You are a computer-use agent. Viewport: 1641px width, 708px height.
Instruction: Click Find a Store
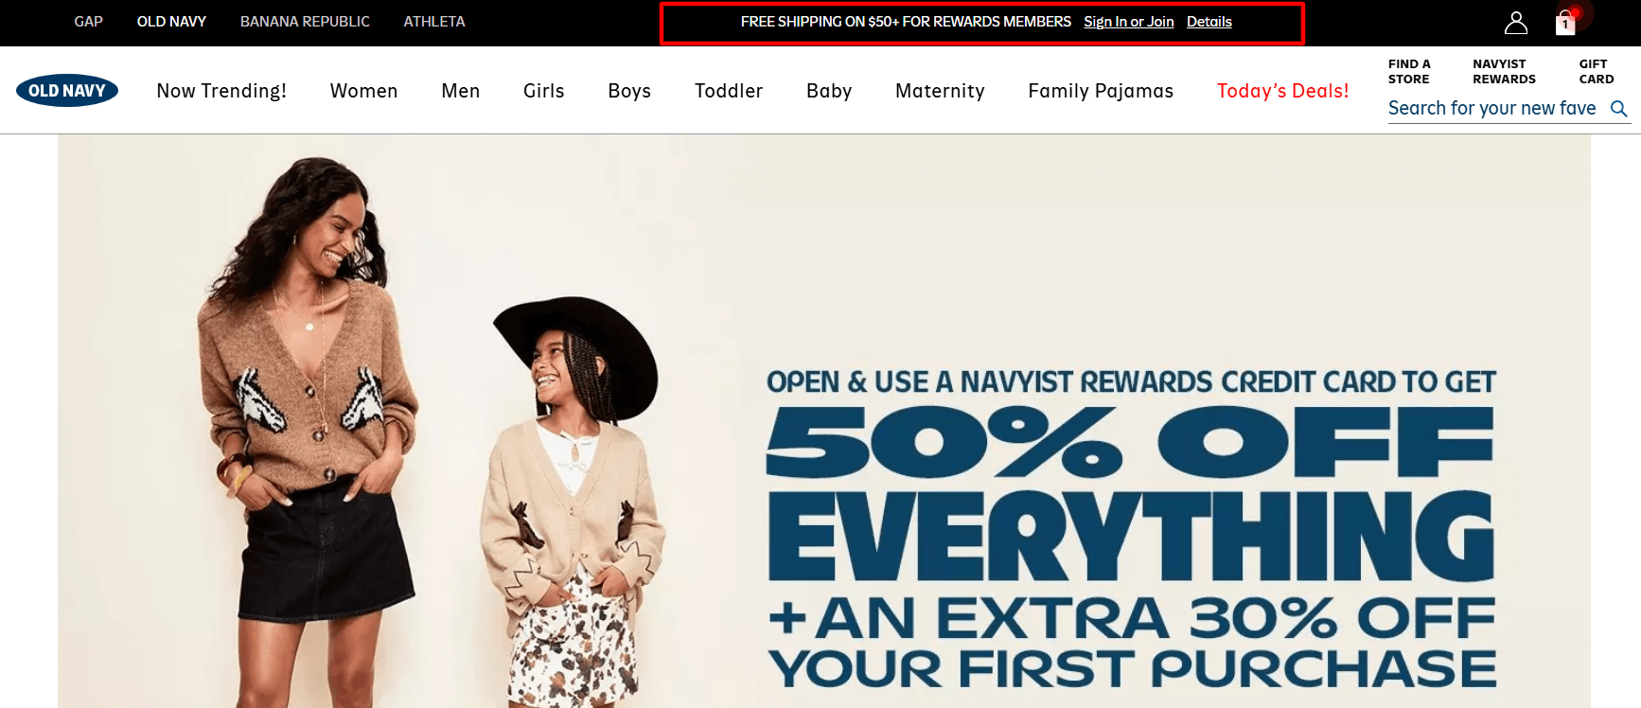tap(1409, 72)
